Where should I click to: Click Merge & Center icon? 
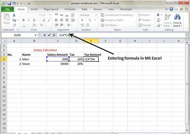(73, 20)
